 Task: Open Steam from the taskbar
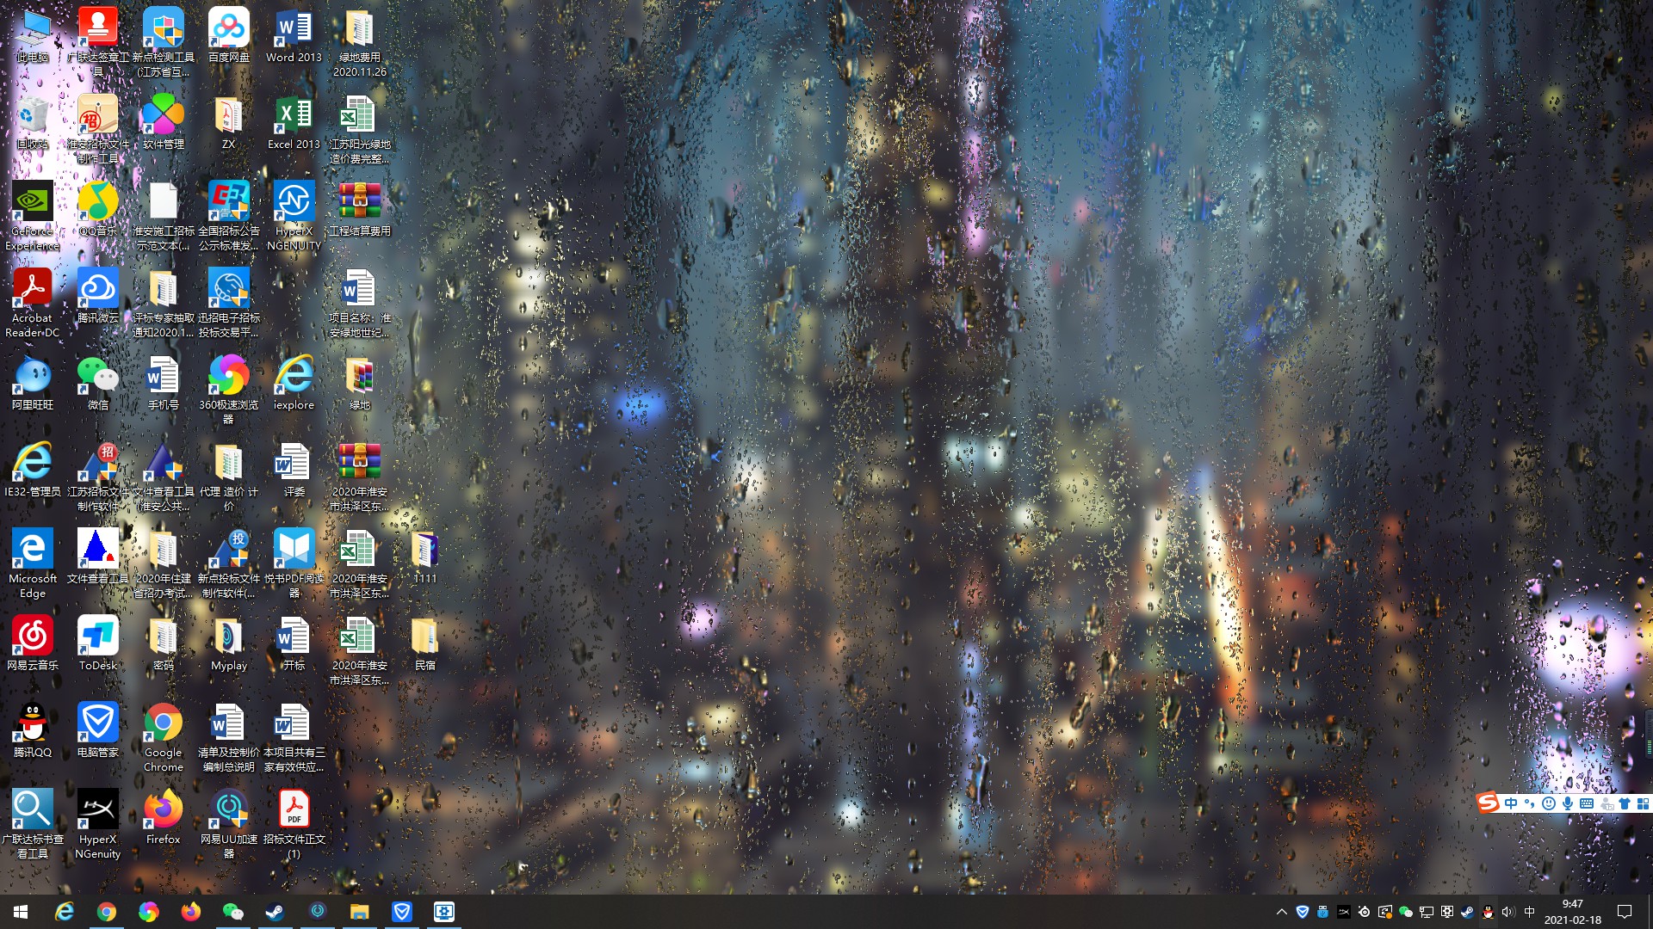pos(275,912)
